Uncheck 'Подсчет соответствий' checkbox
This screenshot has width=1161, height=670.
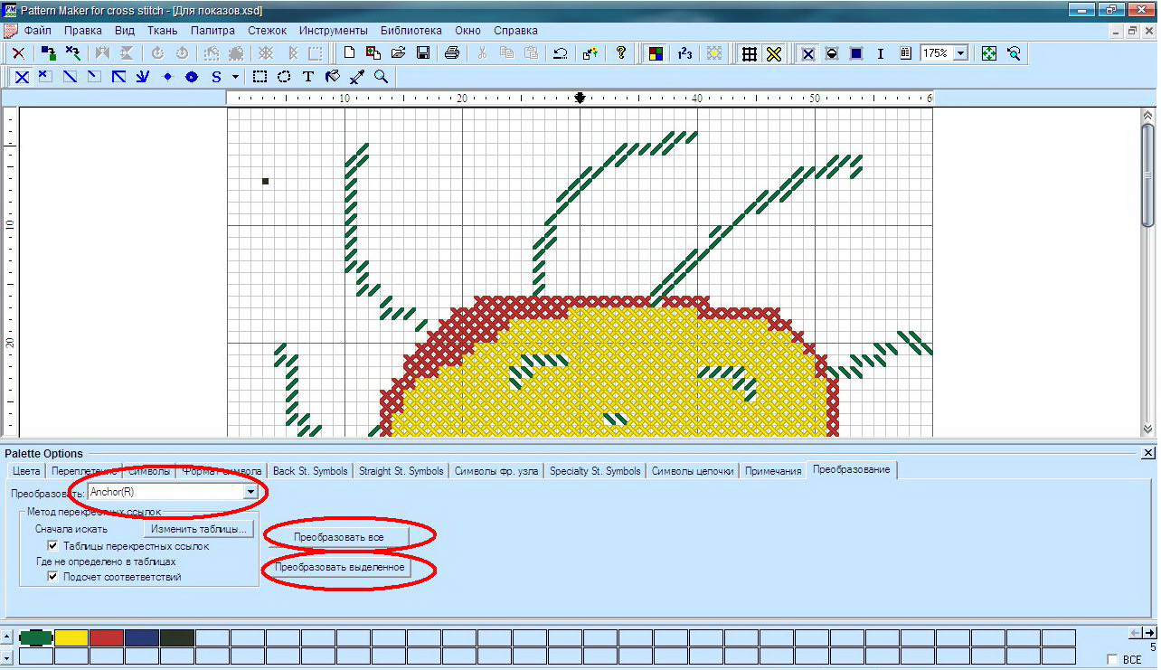click(x=53, y=576)
